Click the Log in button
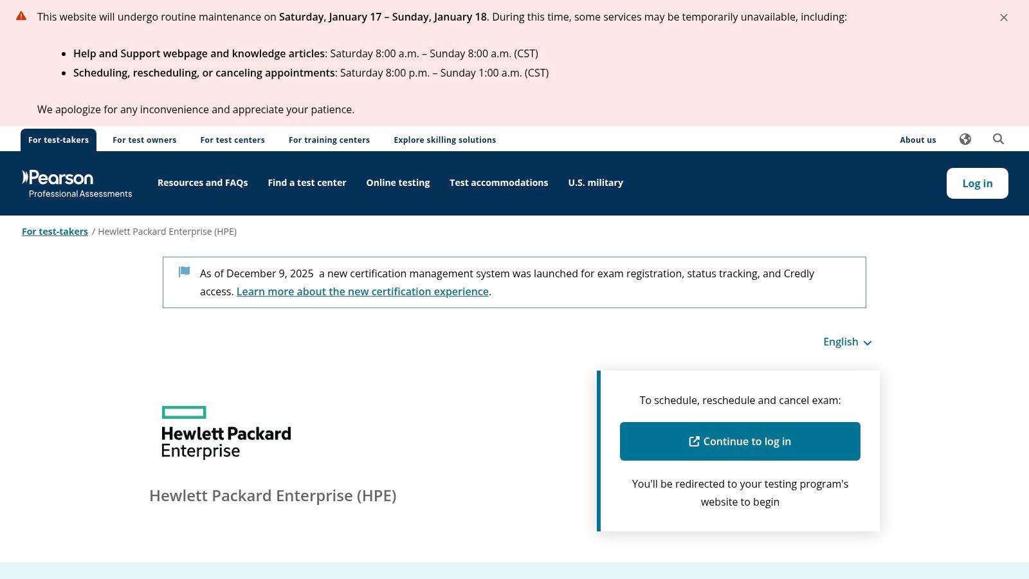 pyautogui.click(x=977, y=183)
